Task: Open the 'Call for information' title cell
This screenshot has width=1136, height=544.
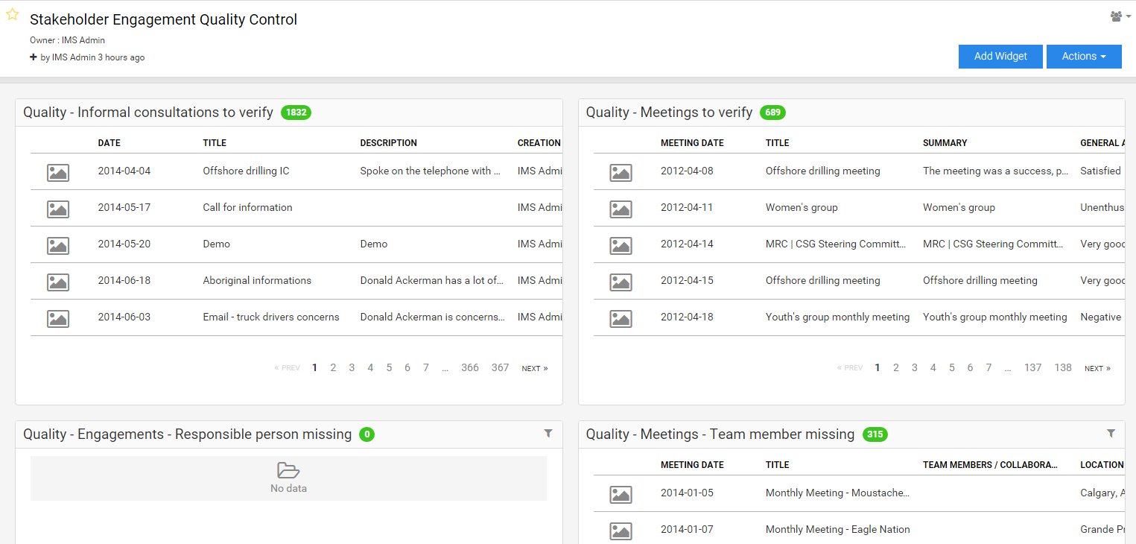Action: click(247, 208)
